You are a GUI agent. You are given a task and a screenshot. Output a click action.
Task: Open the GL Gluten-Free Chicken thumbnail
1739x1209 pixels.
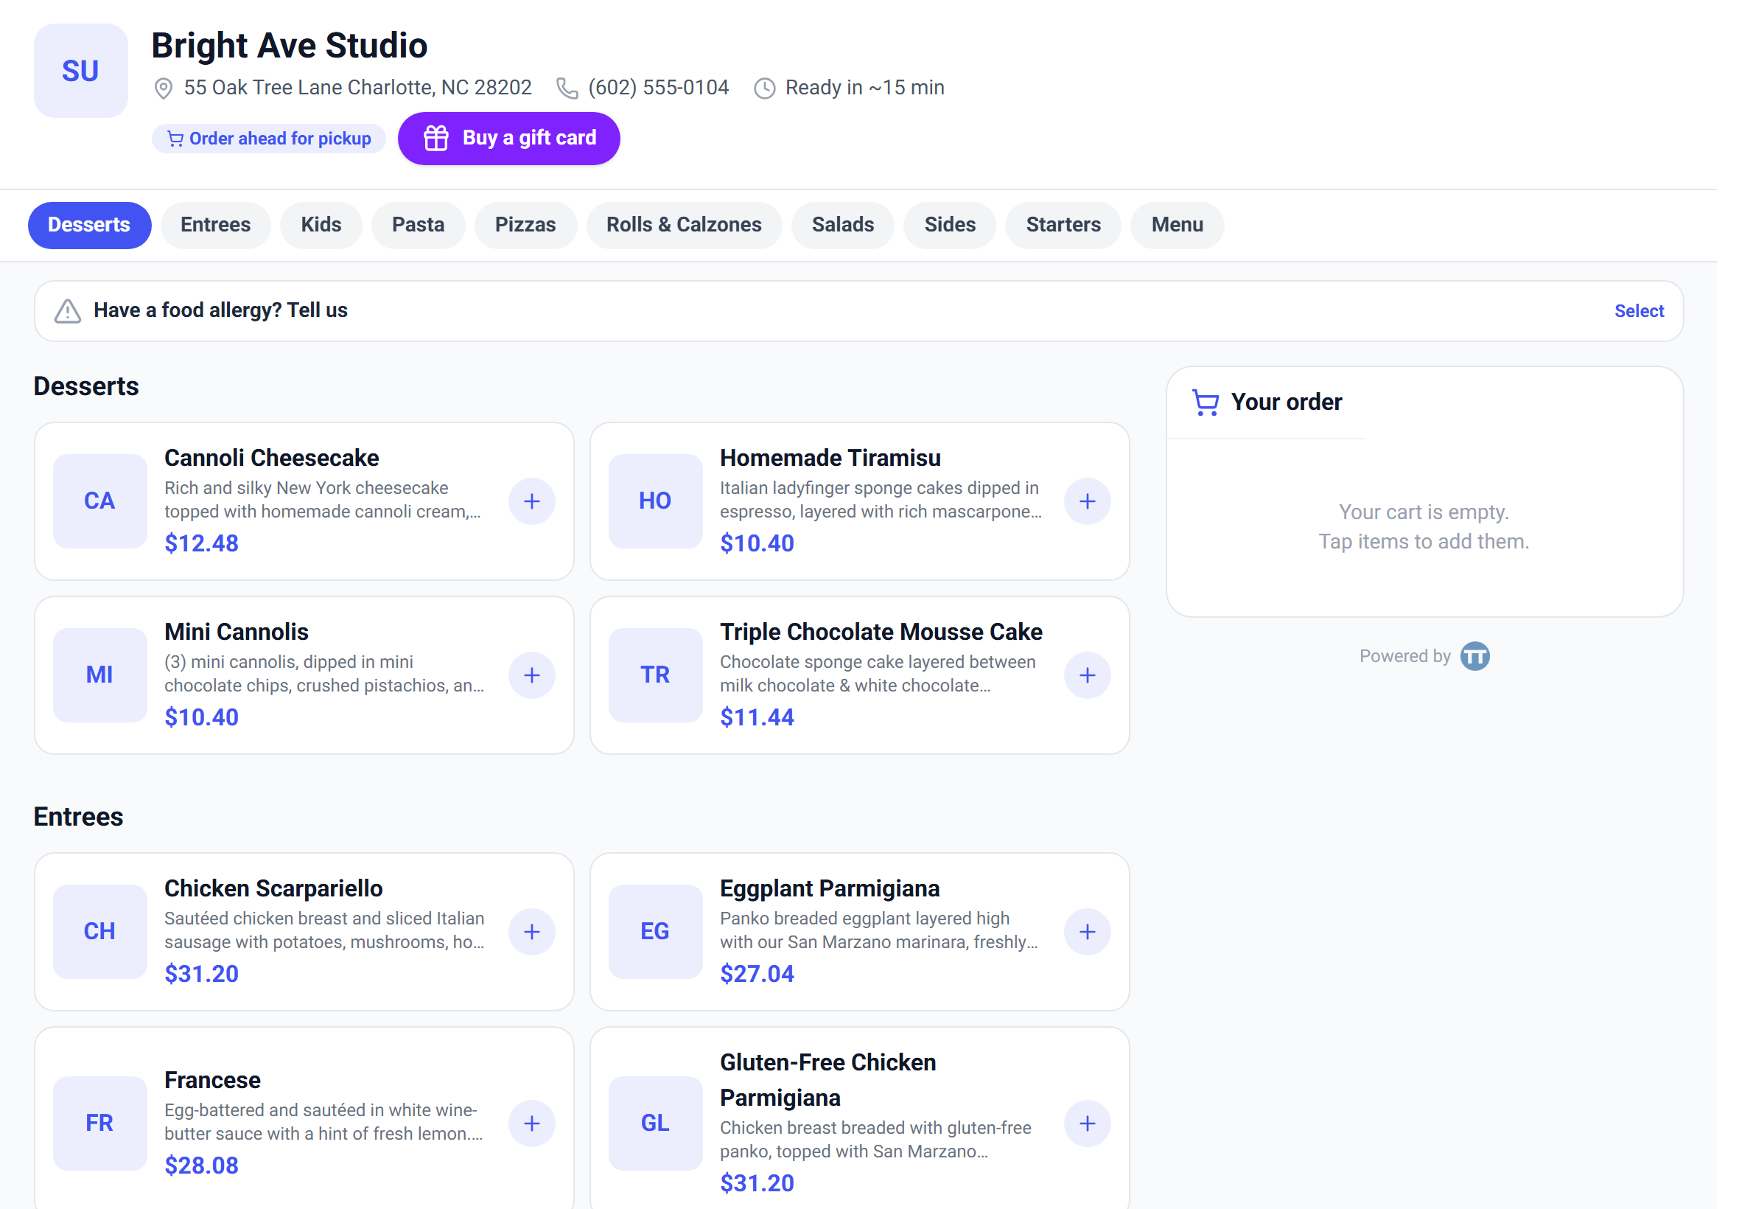[655, 1123]
